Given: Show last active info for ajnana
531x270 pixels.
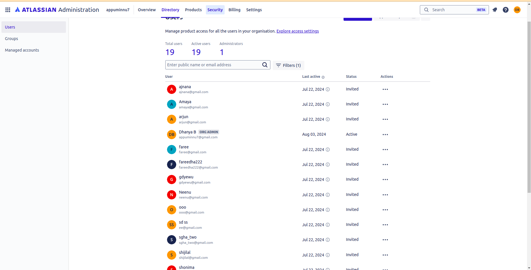Looking at the screenshot, I should 328,89.
